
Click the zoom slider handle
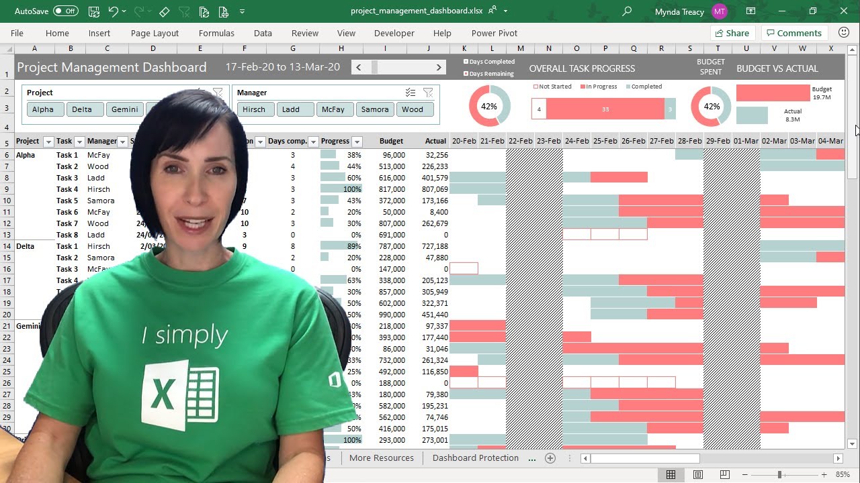coord(779,474)
